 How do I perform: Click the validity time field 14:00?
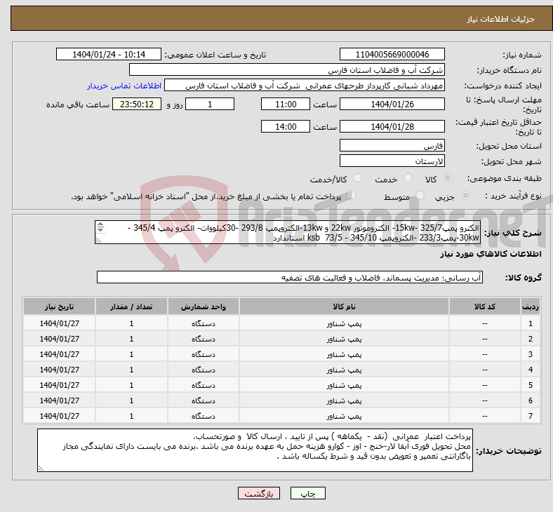pos(286,126)
